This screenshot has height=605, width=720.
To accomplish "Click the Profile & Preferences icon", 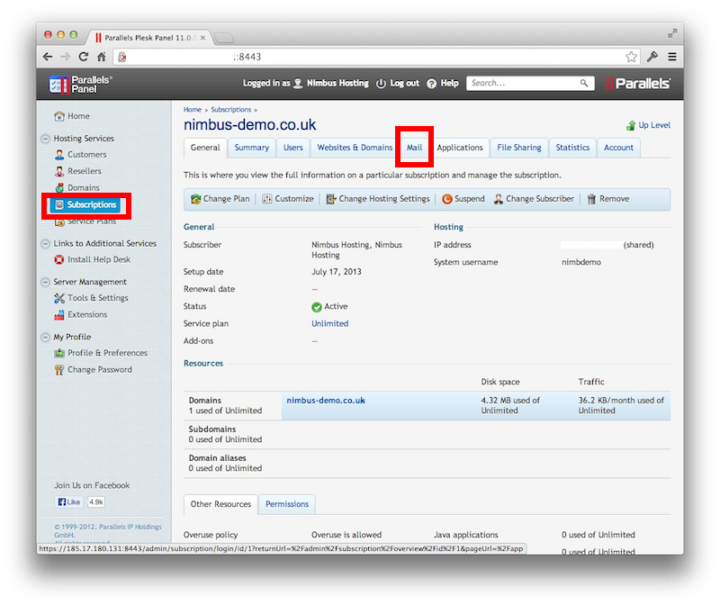I will pyautogui.click(x=59, y=353).
